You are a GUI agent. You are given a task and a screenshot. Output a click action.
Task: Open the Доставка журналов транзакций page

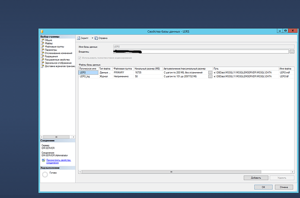pyautogui.click(x=60, y=66)
